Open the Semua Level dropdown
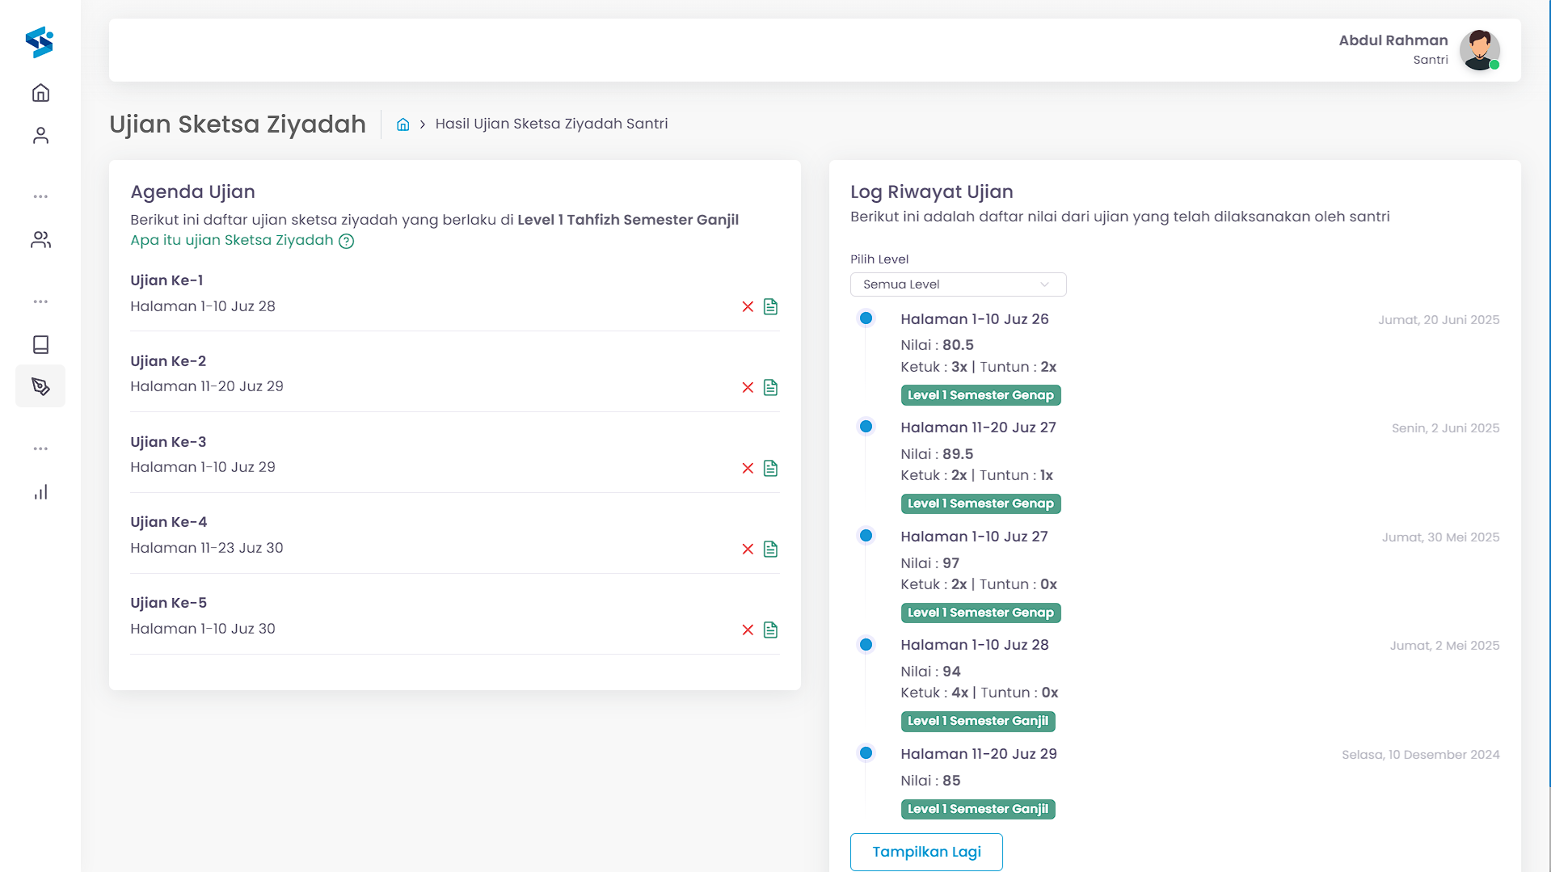 click(x=958, y=284)
